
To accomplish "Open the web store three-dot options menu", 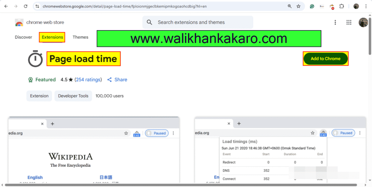I will click(335, 22).
